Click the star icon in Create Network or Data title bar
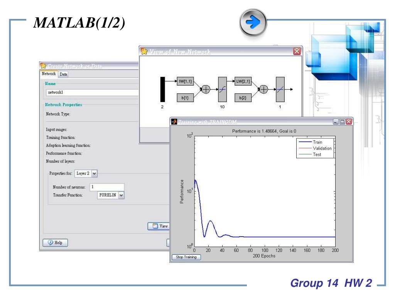This screenshot has width=395, height=296. 43,66
